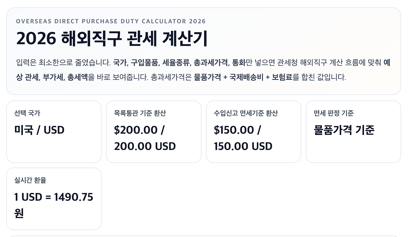412x237 pixels.
Task: Select the 선택 국가 label
Action: pos(24,113)
